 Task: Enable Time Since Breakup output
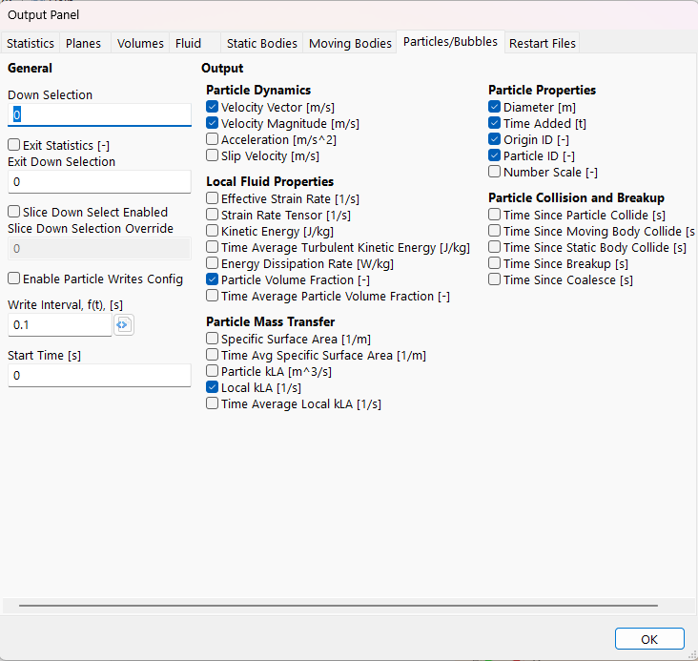point(495,264)
